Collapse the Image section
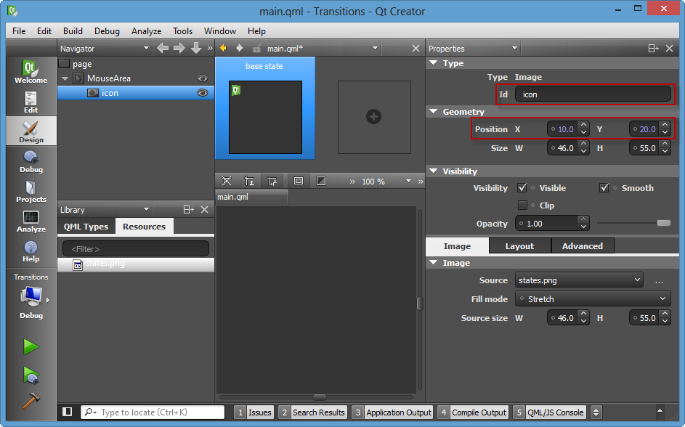Image resolution: width=685 pixels, height=427 pixels. tap(434, 262)
